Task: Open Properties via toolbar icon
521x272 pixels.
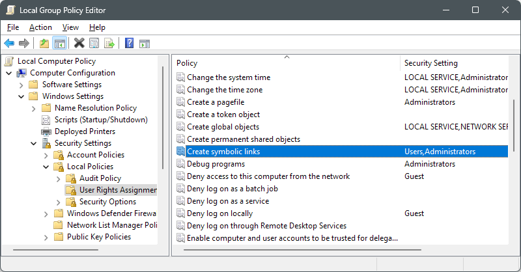Action: [x=94, y=43]
